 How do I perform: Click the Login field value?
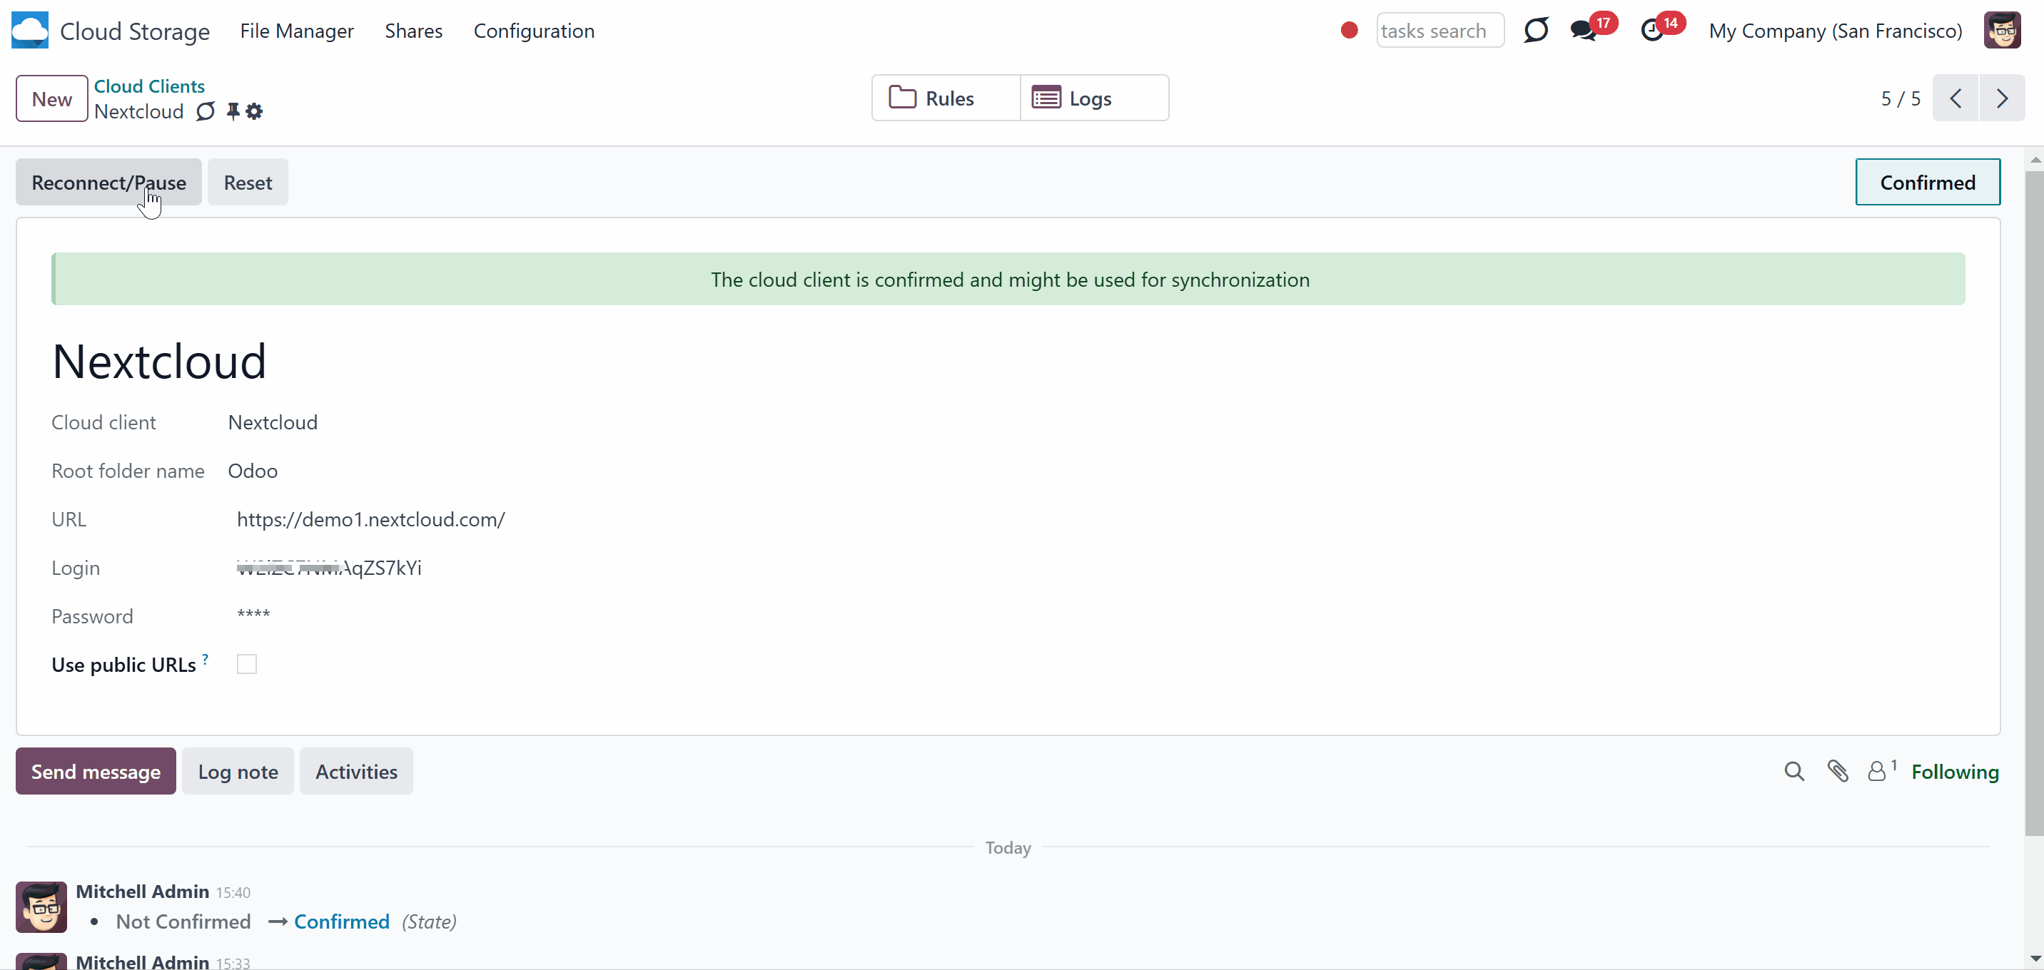329,567
